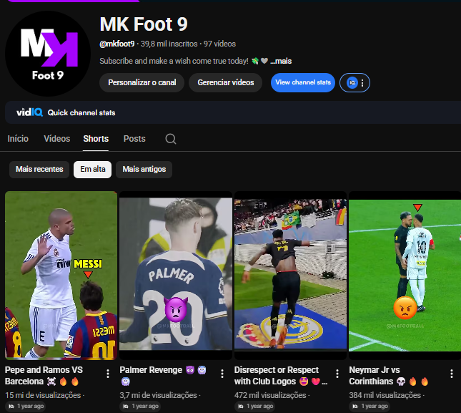The height and width of the screenshot is (413, 461).
Task: Play the Palmer number 20 jersey thumbnail
Action: point(176,276)
